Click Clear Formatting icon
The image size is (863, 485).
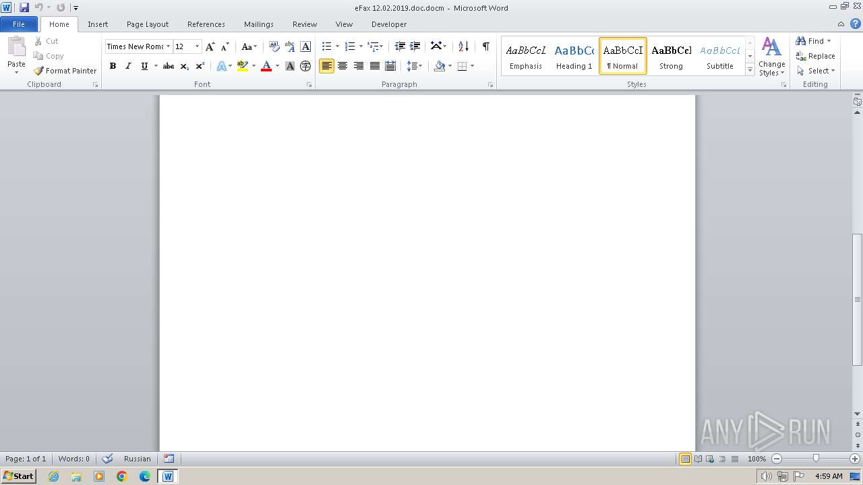tap(274, 46)
